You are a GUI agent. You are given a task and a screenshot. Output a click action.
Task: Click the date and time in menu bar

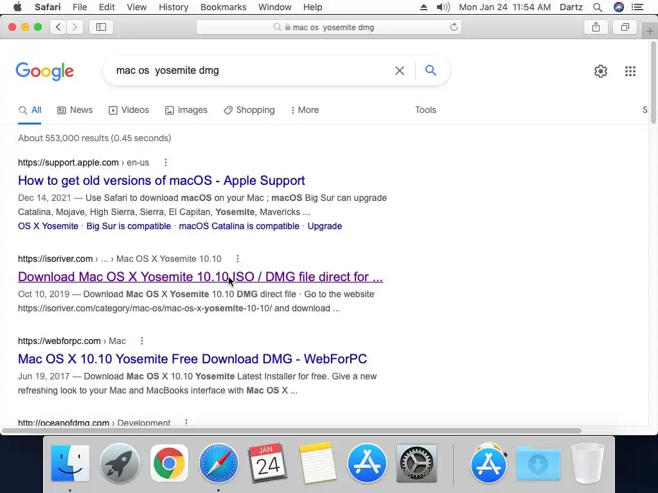click(504, 7)
